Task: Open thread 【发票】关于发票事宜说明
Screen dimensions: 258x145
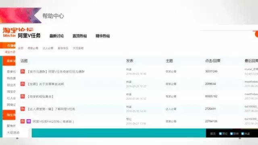Action: point(46,84)
